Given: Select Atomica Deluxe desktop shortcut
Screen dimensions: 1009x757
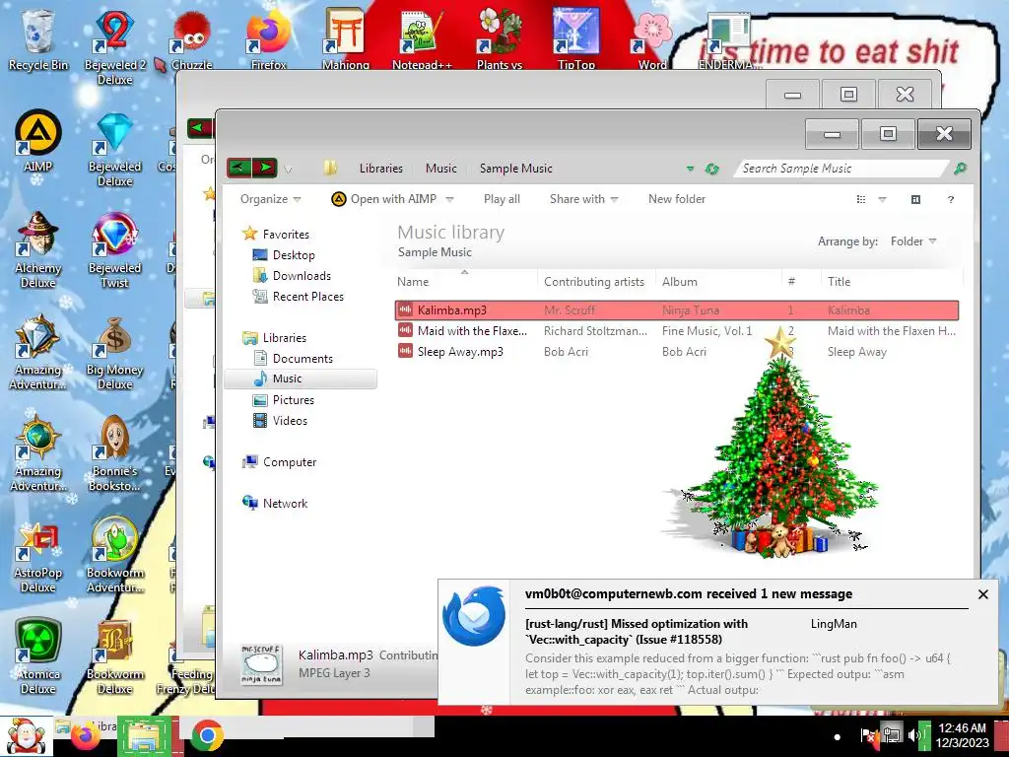Looking at the screenshot, I should [38, 656].
